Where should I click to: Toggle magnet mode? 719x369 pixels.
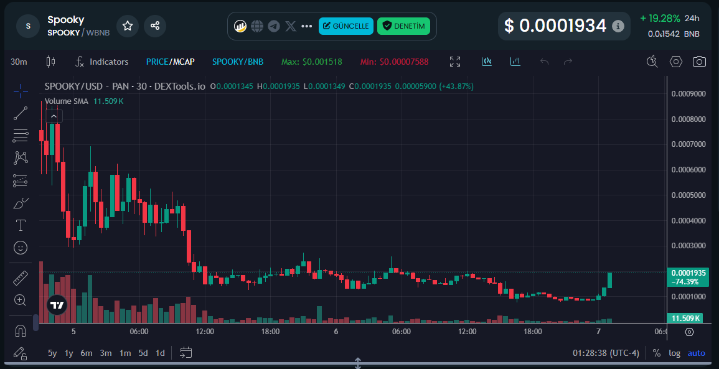[x=21, y=330]
